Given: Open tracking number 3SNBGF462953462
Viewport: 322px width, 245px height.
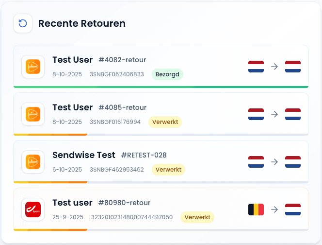Looking at the screenshot, I should (x=117, y=170).
